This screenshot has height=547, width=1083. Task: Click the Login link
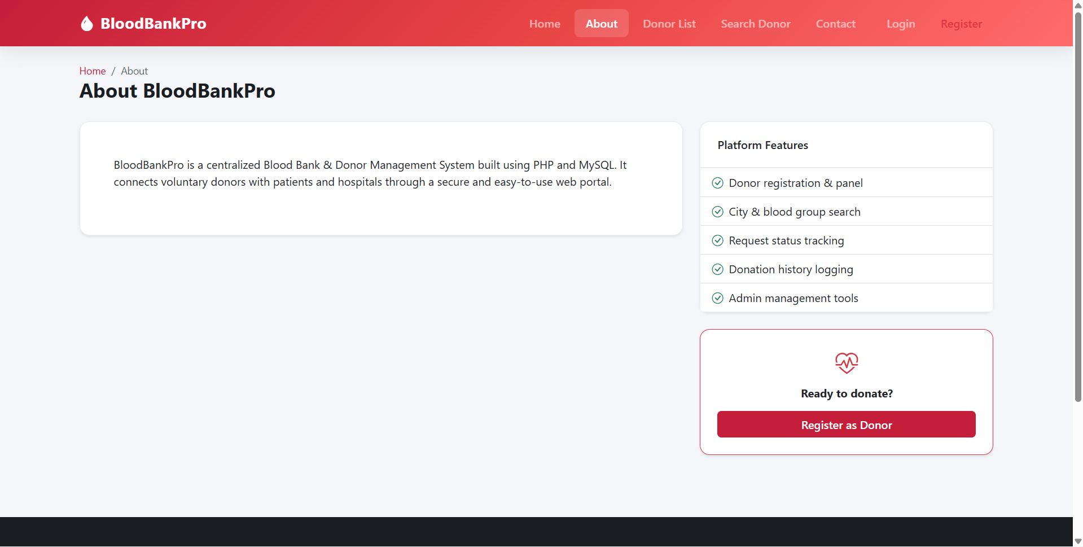(901, 24)
